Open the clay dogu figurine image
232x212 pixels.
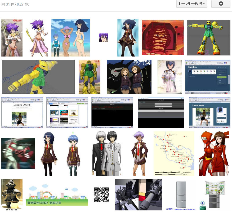(x=12, y=195)
